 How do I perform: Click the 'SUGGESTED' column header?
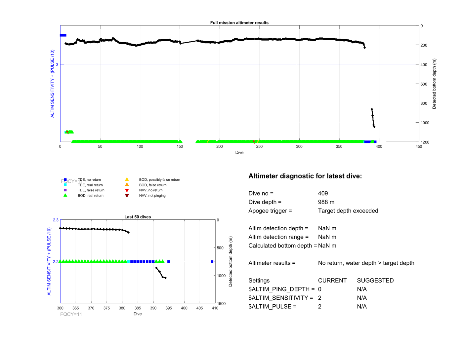[x=375, y=281]
